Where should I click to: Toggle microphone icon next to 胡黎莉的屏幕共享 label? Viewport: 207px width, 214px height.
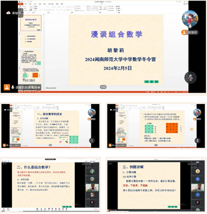(13, 87)
